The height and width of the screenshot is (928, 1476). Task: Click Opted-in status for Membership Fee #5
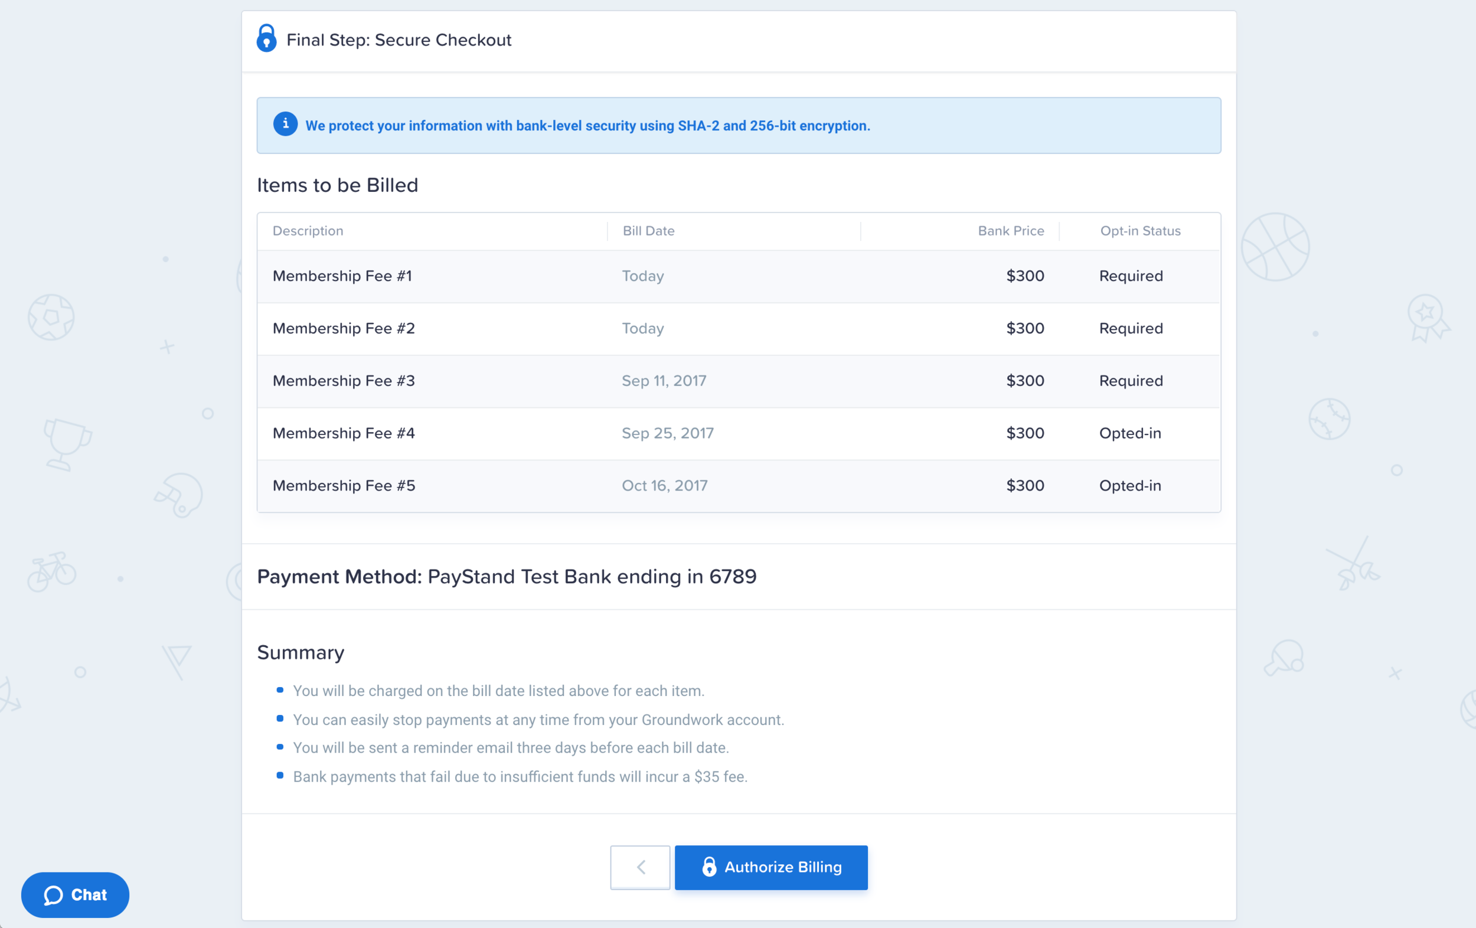tap(1129, 485)
